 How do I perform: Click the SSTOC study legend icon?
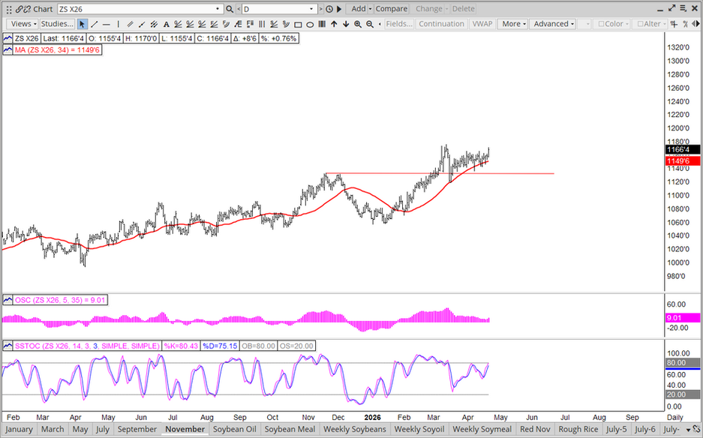point(8,346)
